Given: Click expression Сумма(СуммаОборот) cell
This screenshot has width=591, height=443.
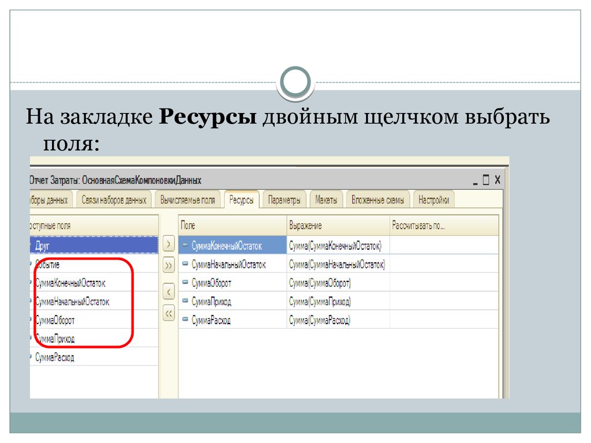Looking at the screenshot, I should (338, 282).
